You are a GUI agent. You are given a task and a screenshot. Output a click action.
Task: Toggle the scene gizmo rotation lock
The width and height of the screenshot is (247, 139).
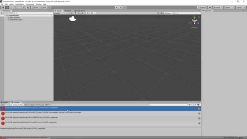199,17
